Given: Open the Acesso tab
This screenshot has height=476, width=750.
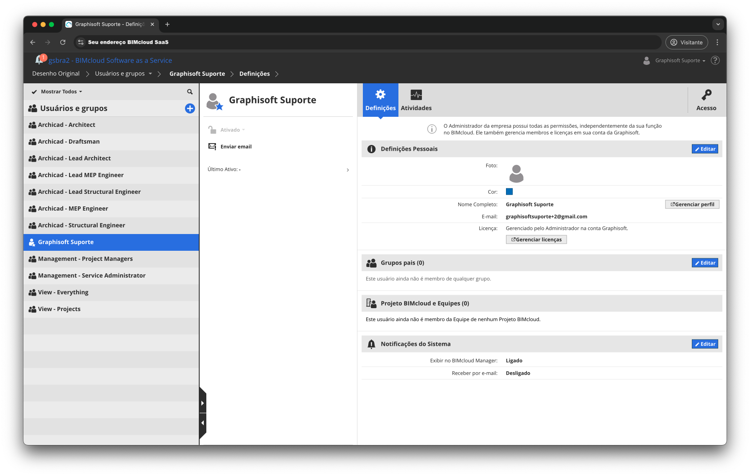Looking at the screenshot, I should point(706,100).
